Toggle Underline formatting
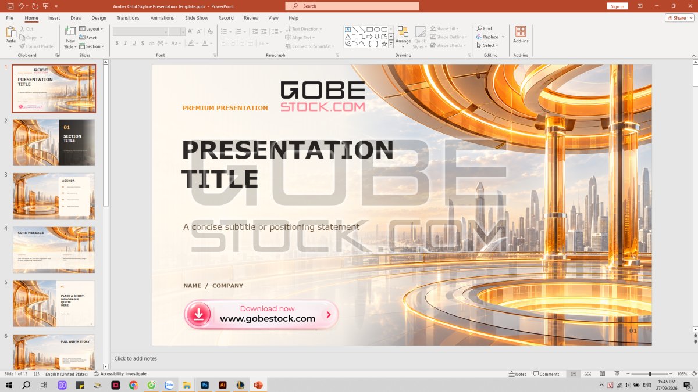The width and height of the screenshot is (698, 392). pyautogui.click(x=134, y=43)
